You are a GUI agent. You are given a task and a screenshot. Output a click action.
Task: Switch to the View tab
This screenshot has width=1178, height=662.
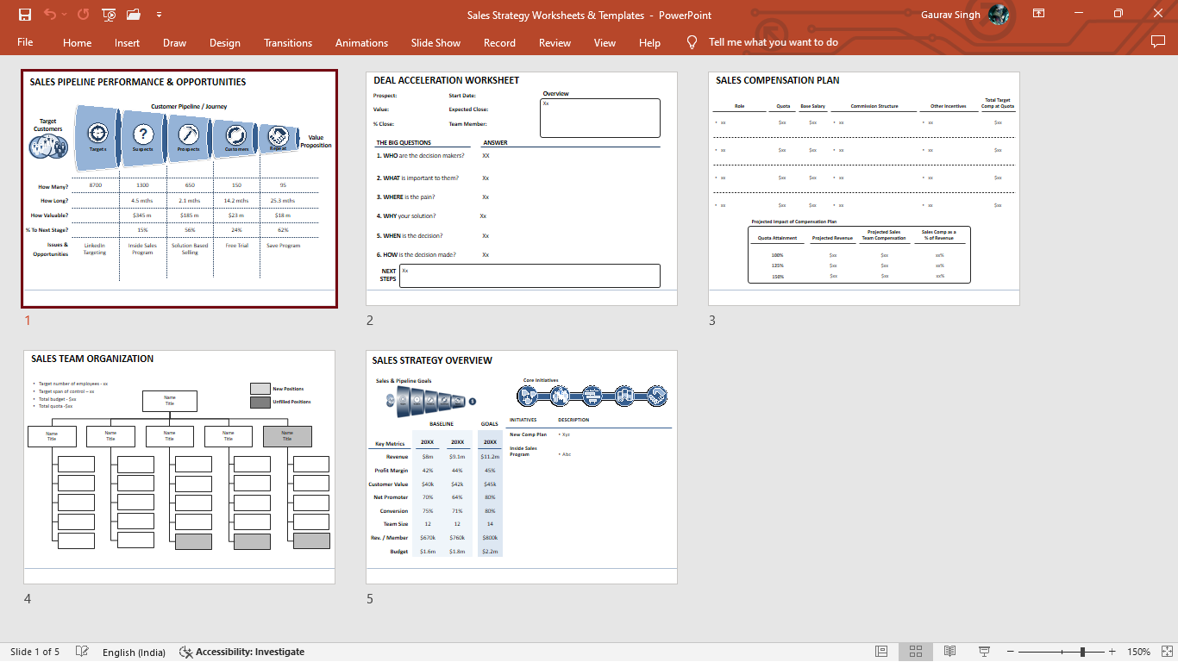(605, 42)
